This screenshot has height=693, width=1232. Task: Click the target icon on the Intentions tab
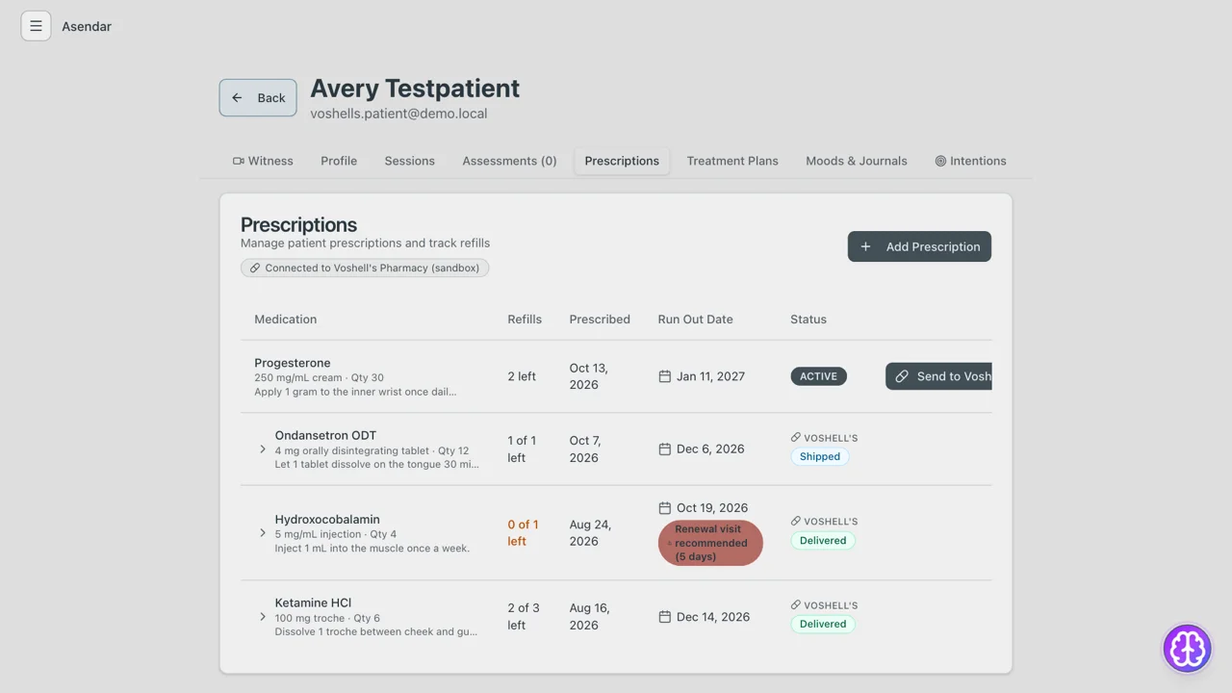pyautogui.click(x=940, y=161)
